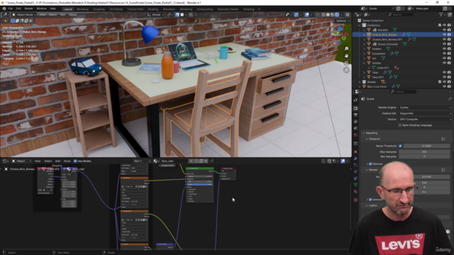Open the Output properties tab

coord(355,115)
